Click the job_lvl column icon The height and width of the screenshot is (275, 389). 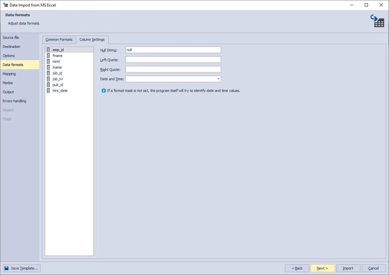coord(48,79)
